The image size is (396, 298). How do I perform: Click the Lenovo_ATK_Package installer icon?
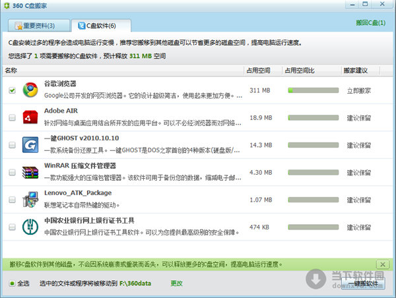(x=30, y=200)
